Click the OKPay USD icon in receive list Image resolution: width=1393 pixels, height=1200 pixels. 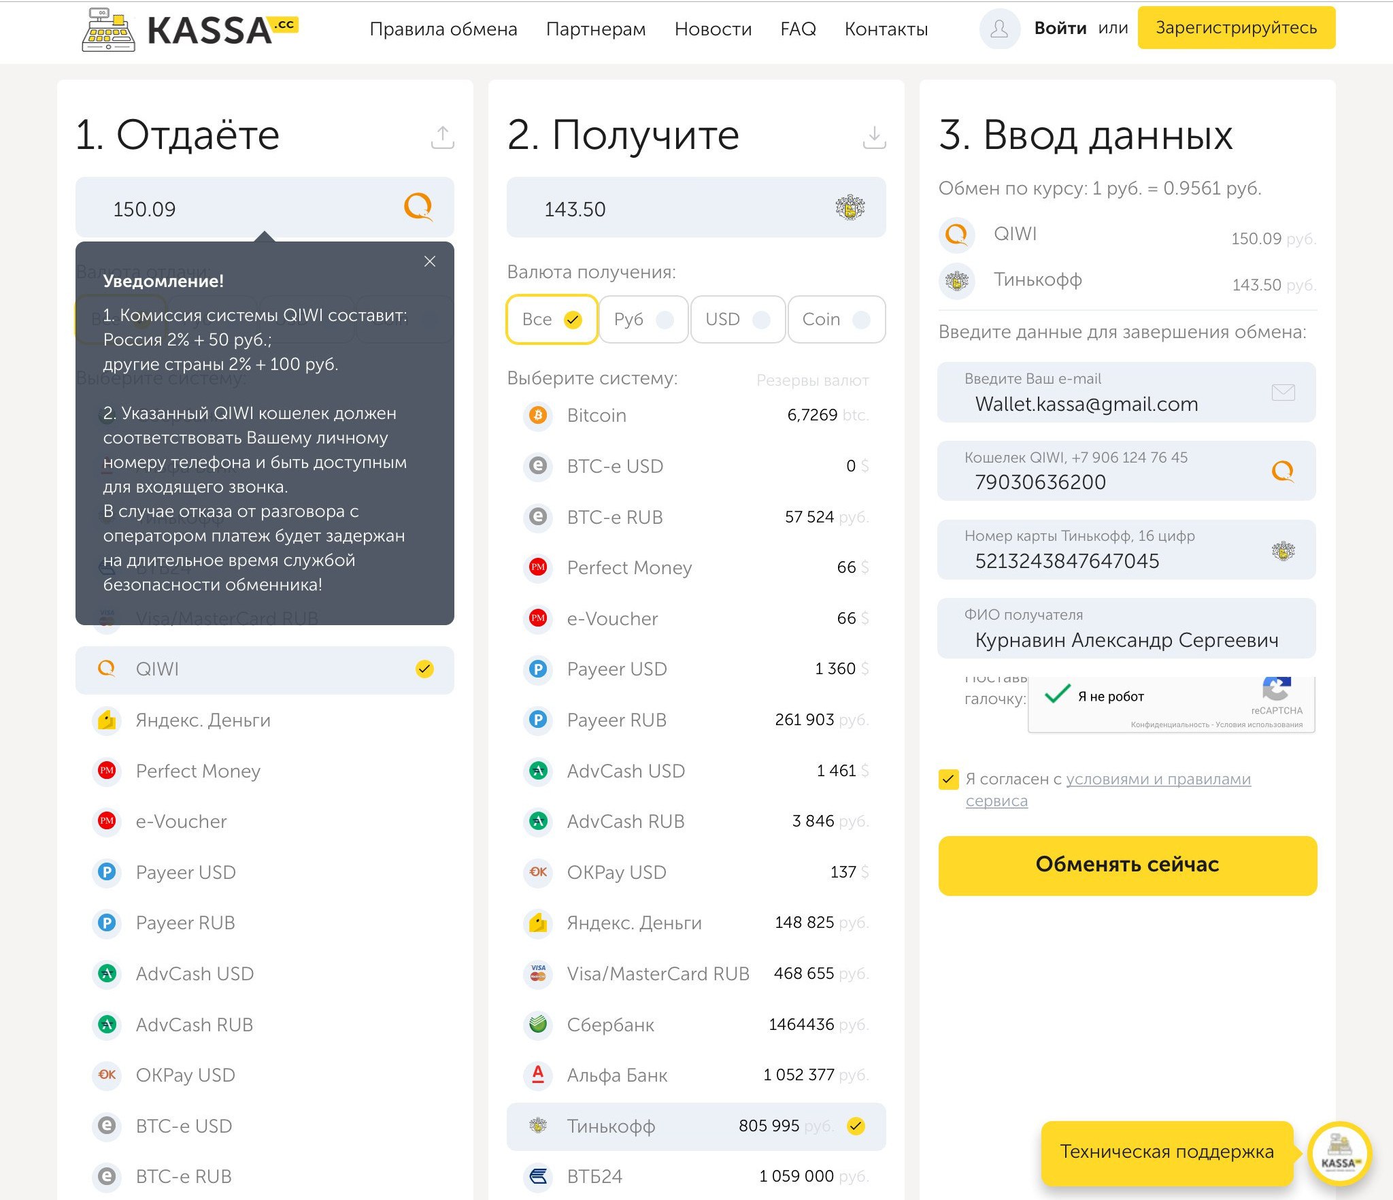tap(538, 872)
